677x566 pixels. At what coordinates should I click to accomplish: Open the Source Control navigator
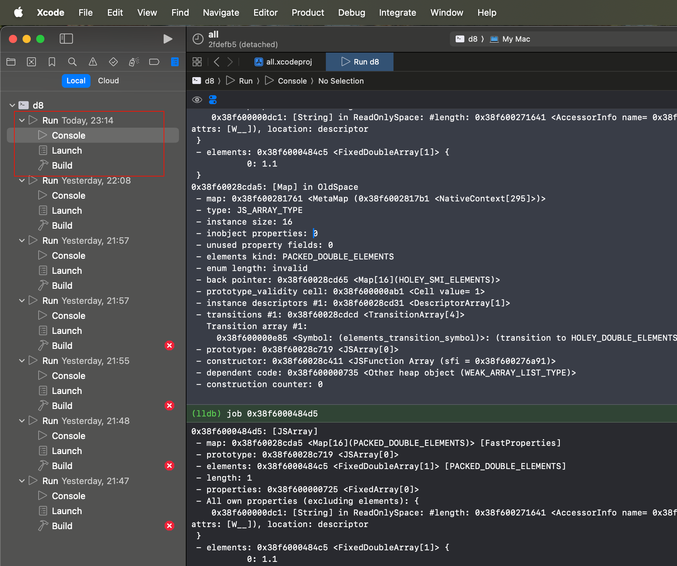pyautogui.click(x=31, y=62)
